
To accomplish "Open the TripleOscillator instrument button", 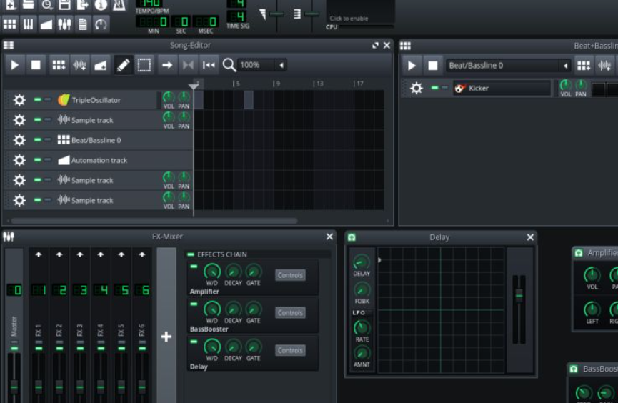I will click(106, 100).
